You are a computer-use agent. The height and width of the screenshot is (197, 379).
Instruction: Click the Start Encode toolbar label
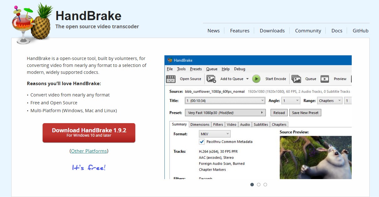tap(276, 79)
